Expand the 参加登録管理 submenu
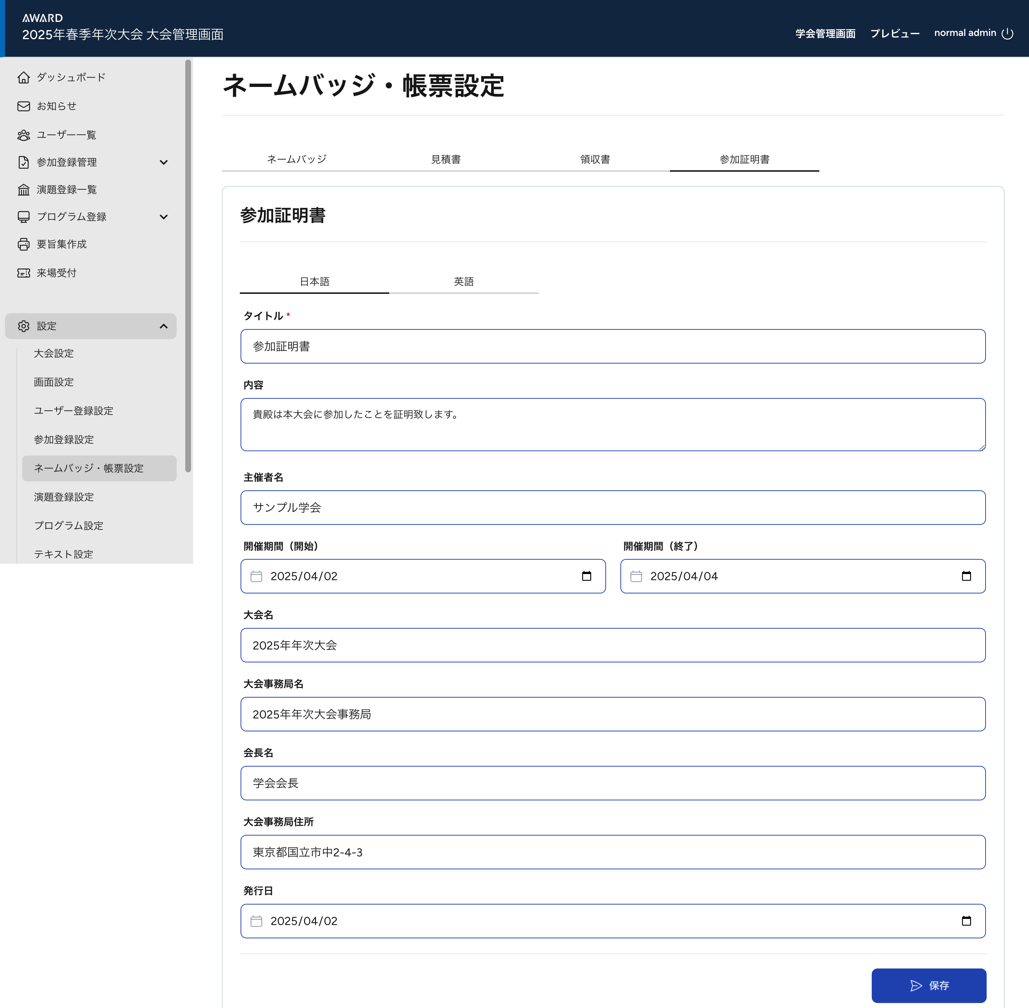Image resolution: width=1029 pixels, height=1008 pixels. tap(163, 162)
